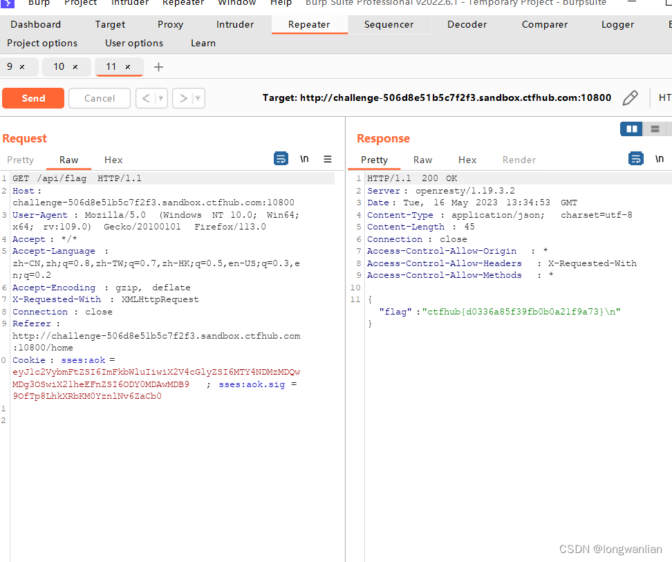Toggle \n character display in Response editor
The height and width of the screenshot is (562, 672).
[x=660, y=158]
